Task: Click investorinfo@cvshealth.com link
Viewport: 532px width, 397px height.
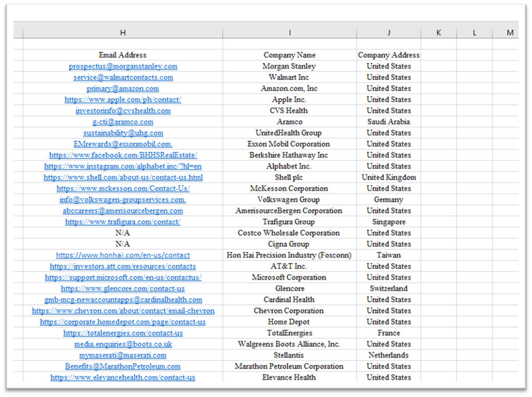Action: pyautogui.click(x=123, y=111)
